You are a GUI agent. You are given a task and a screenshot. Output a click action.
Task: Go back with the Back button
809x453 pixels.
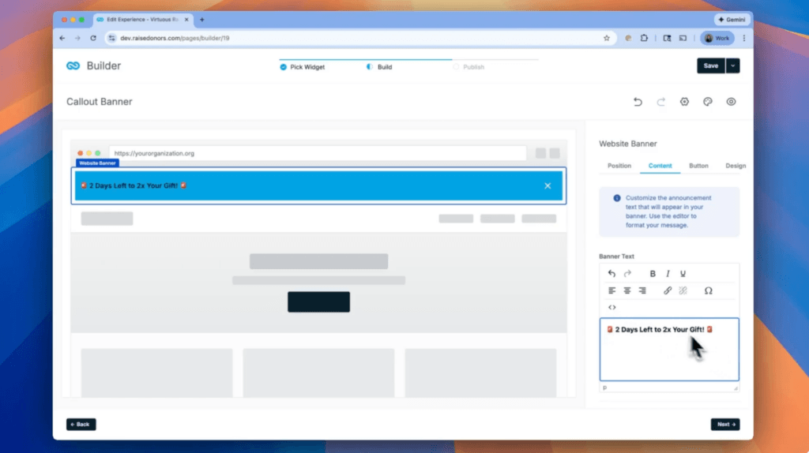81,425
